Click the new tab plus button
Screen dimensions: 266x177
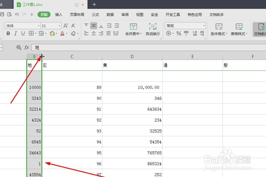tap(94, 4)
